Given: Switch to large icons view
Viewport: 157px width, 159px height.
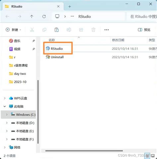Looking at the screenshot, I should (153, 156).
